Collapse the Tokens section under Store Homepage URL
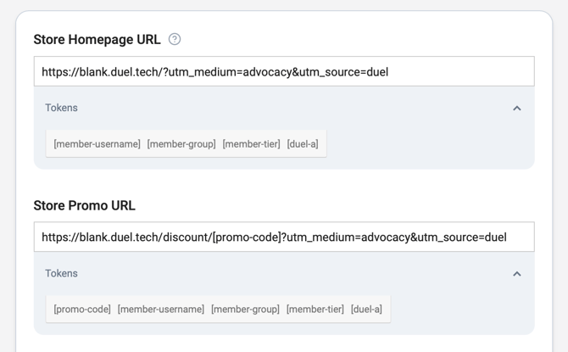The width and height of the screenshot is (568, 352). [x=516, y=109]
